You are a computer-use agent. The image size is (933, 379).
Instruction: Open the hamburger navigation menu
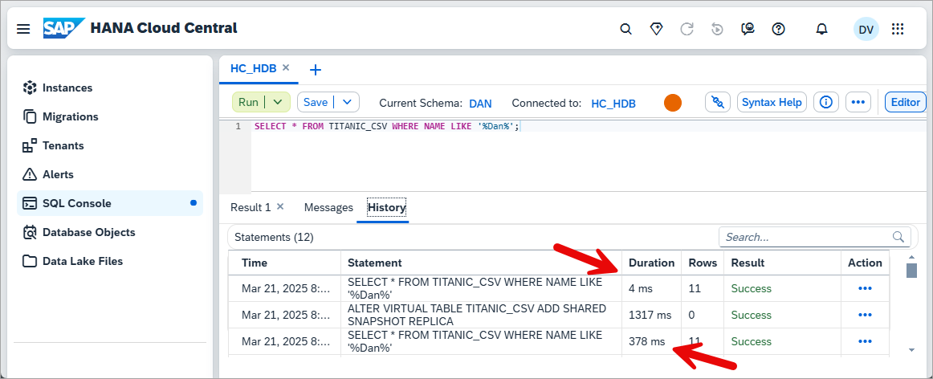pos(23,29)
